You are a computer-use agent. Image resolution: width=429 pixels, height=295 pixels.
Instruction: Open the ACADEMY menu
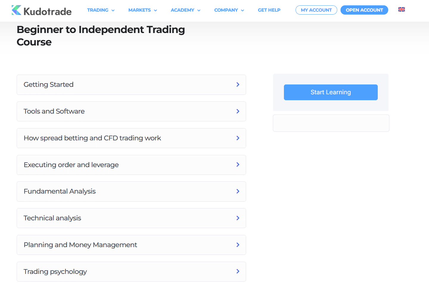point(186,10)
